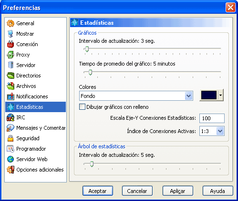Screen dimensions: 238x201
Task: Select the Programador calendar clock icon
Action: 10,149
